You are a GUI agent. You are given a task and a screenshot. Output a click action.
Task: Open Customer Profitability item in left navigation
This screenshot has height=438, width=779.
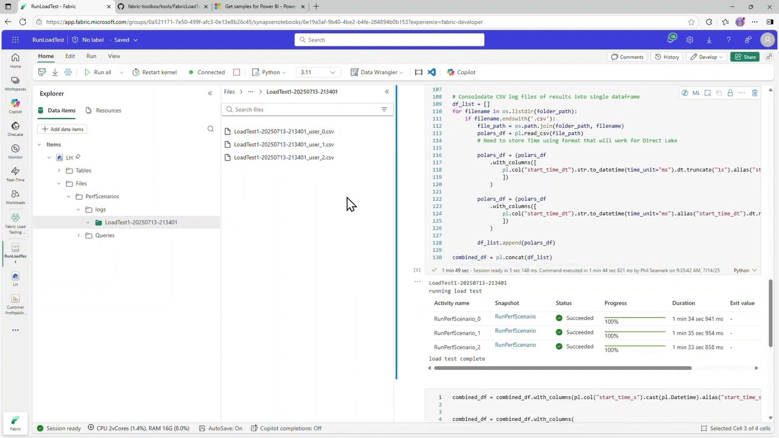[15, 305]
